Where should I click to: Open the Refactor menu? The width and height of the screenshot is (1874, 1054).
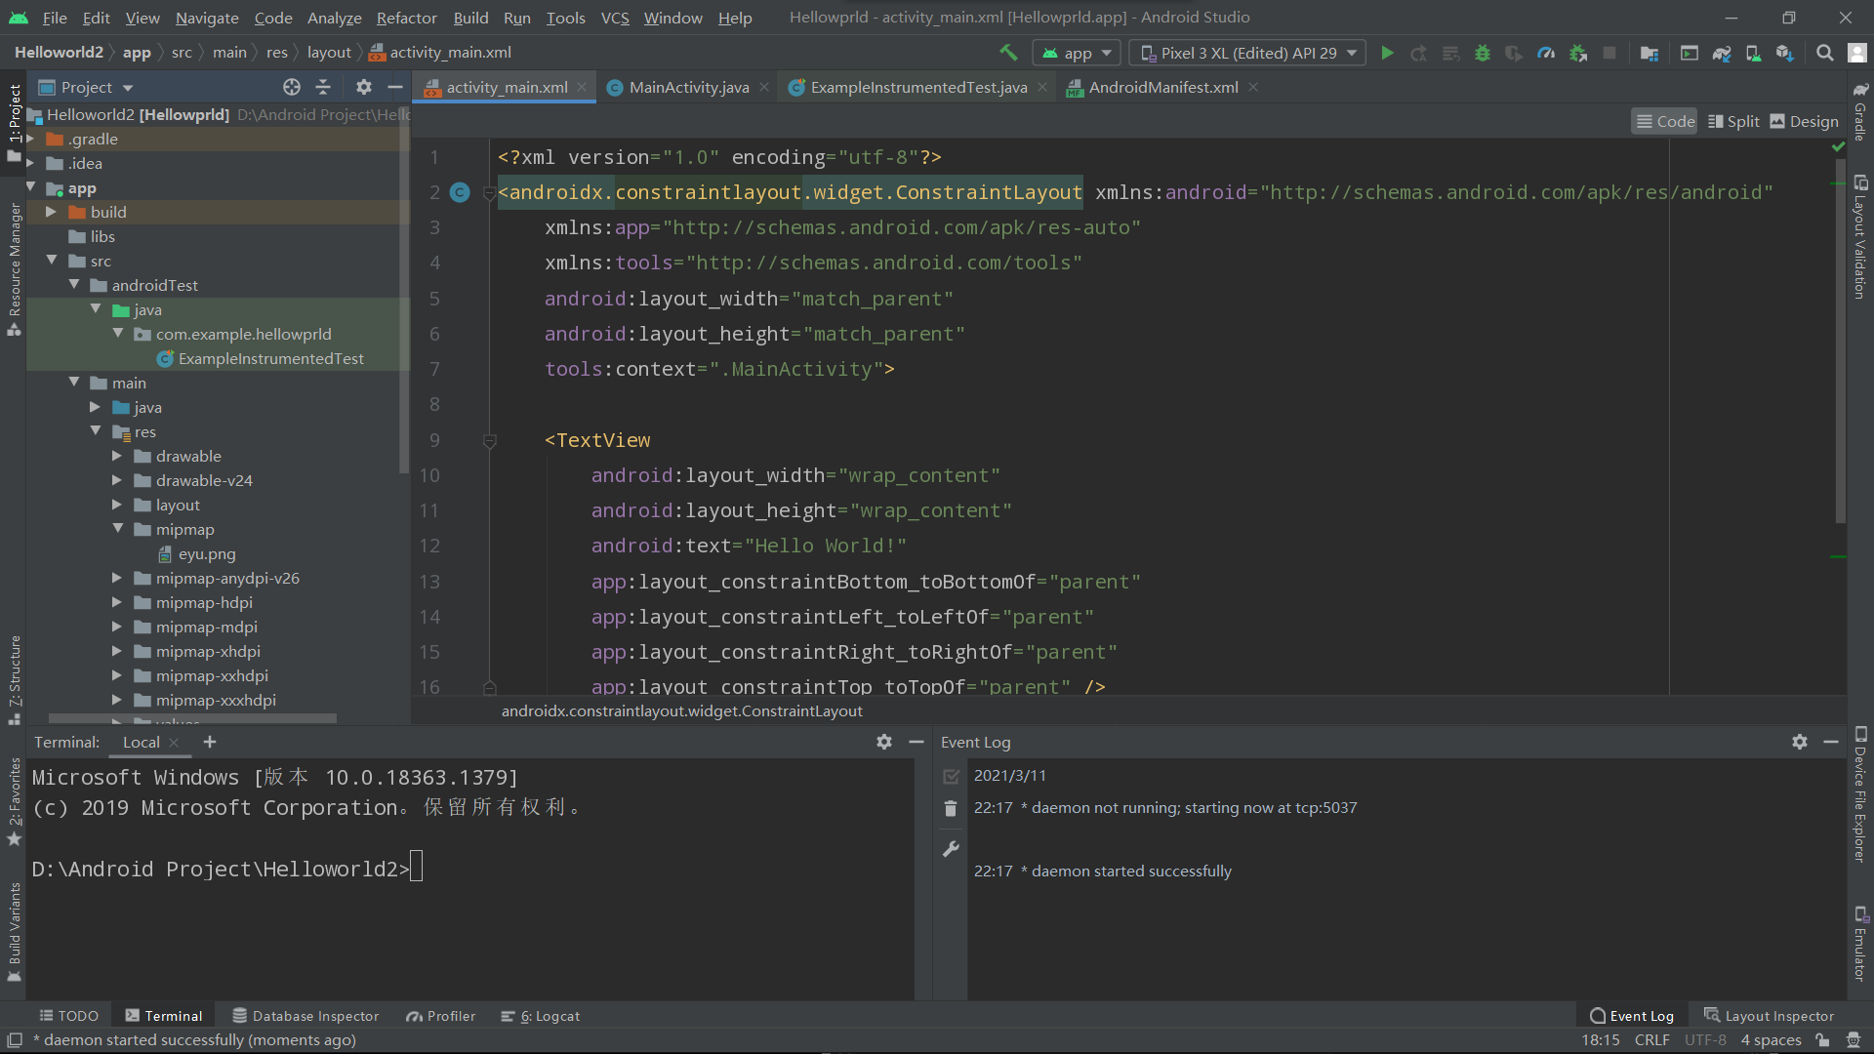tap(406, 18)
